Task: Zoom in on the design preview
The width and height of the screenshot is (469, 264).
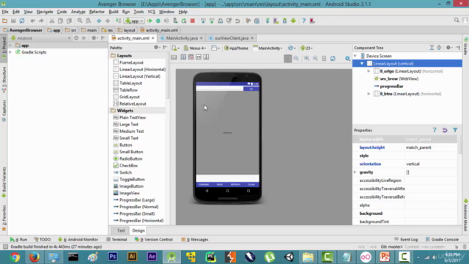Action: point(307,59)
